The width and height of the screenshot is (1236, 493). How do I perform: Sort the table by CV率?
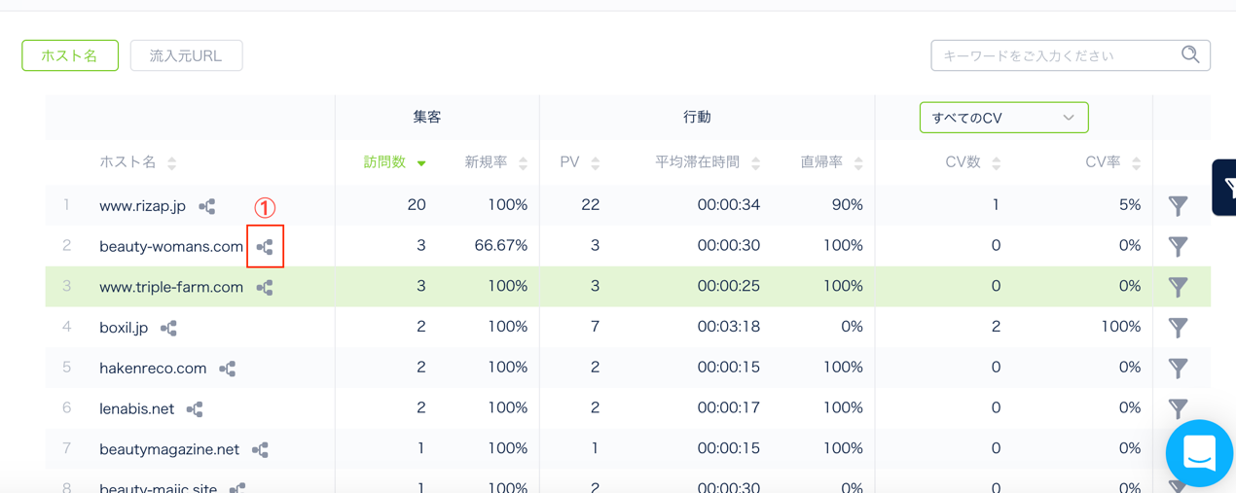1111,162
